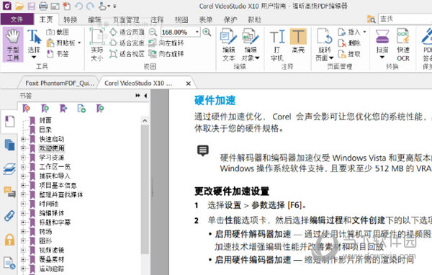Viewport: 432px width, 275px height.
Task: Choose the Select tool (选择)
Action: (x=34, y=44)
